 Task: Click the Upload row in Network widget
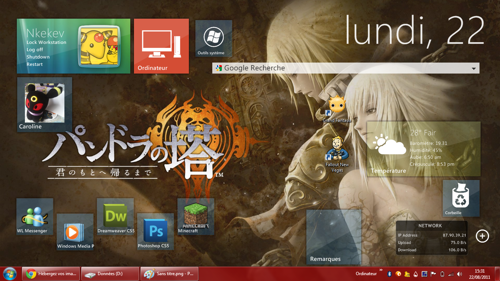coord(432,243)
